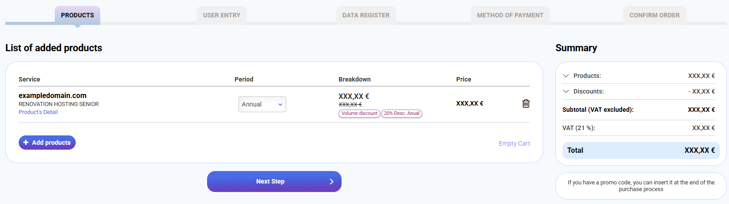Click the Next Step button

tap(274, 181)
